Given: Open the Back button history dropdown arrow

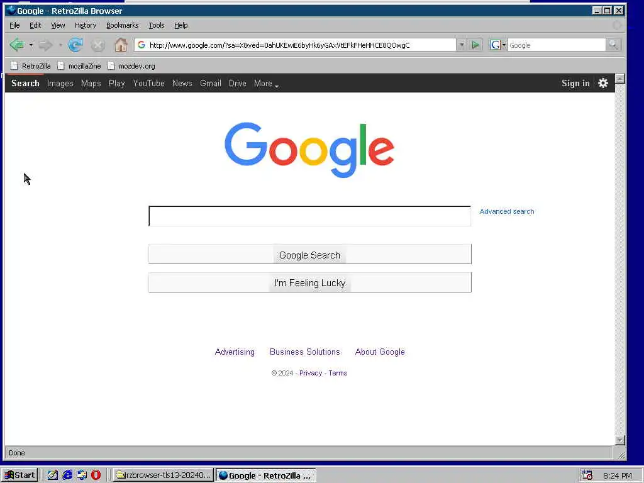Looking at the screenshot, I should pyautogui.click(x=31, y=45).
